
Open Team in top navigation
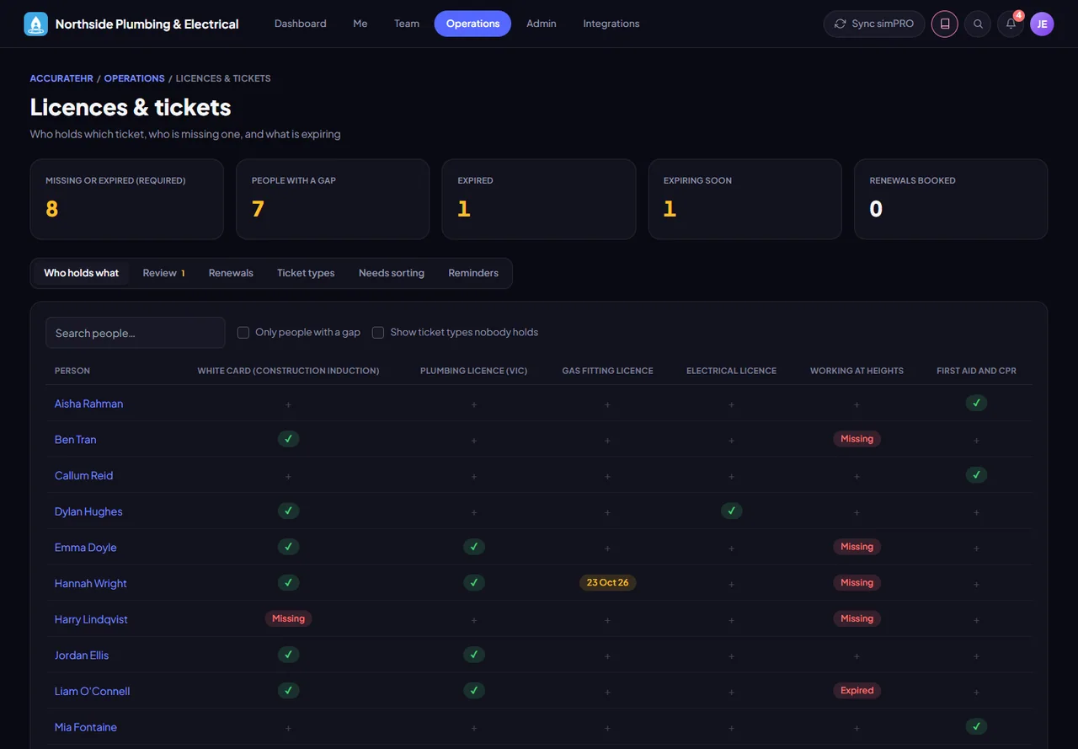click(x=407, y=24)
